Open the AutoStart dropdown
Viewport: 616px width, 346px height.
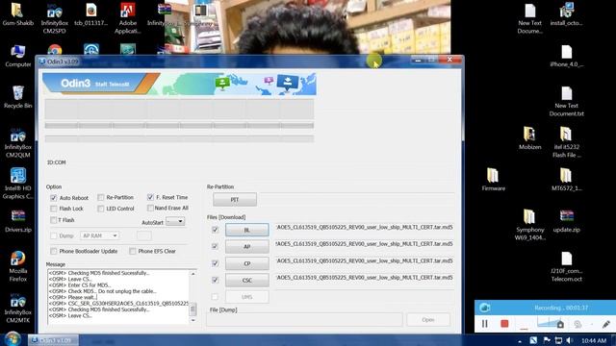pyautogui.click(x=175, y=222)
